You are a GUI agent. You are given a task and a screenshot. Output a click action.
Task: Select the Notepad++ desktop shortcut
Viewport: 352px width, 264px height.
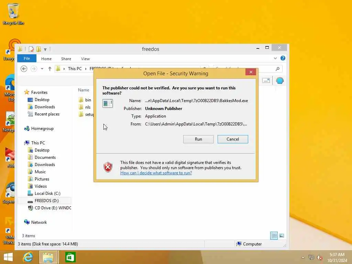pos(9,121)
